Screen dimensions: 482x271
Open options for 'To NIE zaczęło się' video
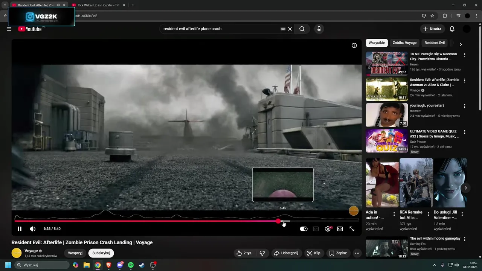(465, 55)
